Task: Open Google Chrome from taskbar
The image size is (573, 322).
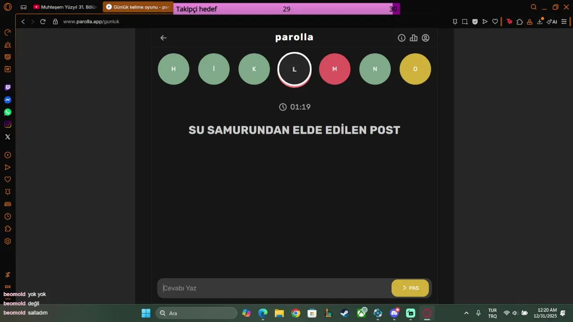Action: [x=296, y=313]
